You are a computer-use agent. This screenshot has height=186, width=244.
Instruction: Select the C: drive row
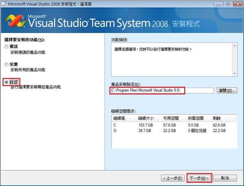[174, 125]
